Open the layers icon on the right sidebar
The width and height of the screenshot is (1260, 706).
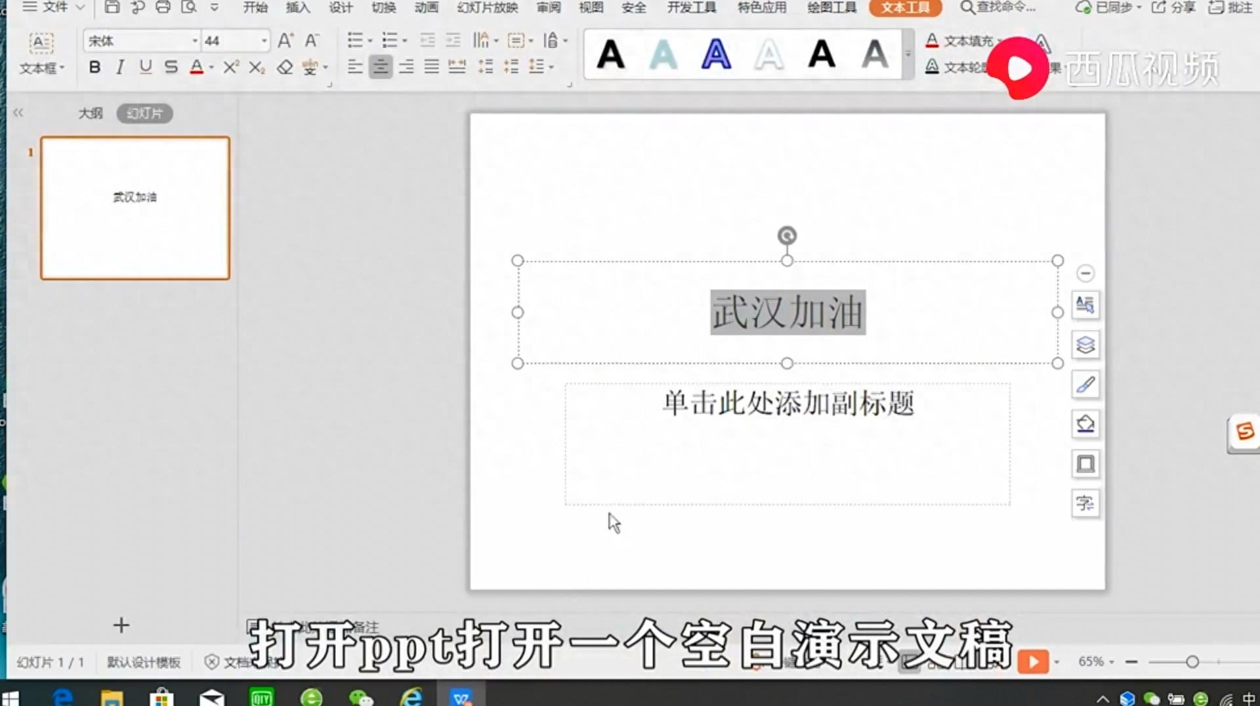point(1085,344)
